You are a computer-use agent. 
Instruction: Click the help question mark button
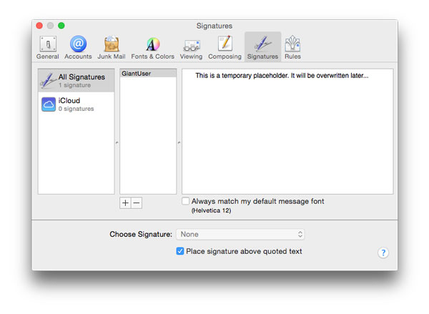pos(383,252)
